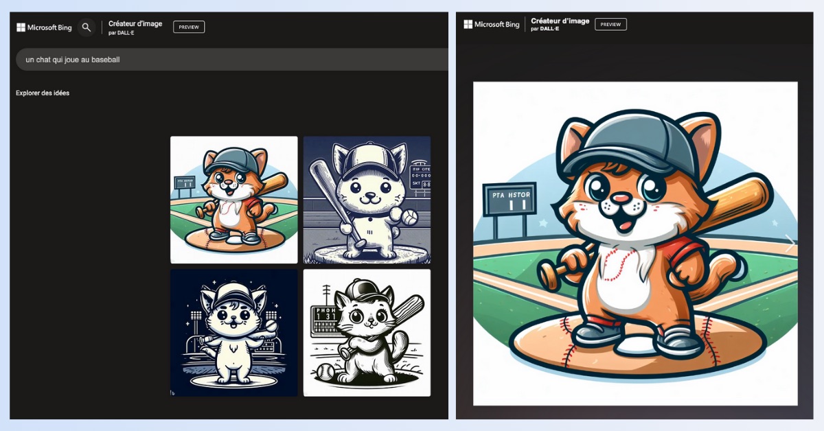Screen dimensions: 824x431
Task: Click the Microsoft four-square logo in right panel
Action: point(468,25)
